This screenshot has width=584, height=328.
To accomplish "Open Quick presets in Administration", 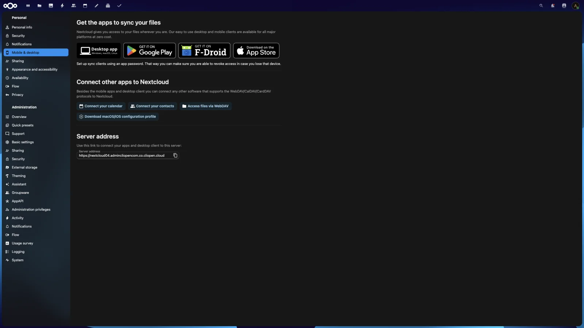I will pos(36,125).
